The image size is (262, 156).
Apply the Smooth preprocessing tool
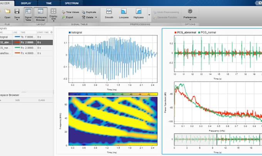click(x=109, y=14)
